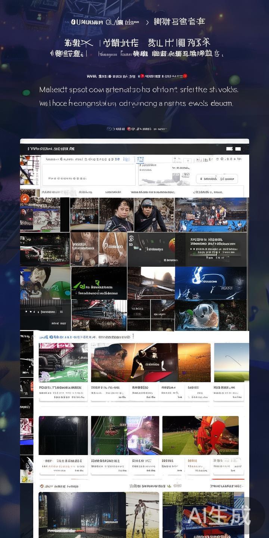Image resolution: width=269 pixels, height=538 pixels.
Task: Open the golf course and sky thumbnail
Action: click(231, 362)
